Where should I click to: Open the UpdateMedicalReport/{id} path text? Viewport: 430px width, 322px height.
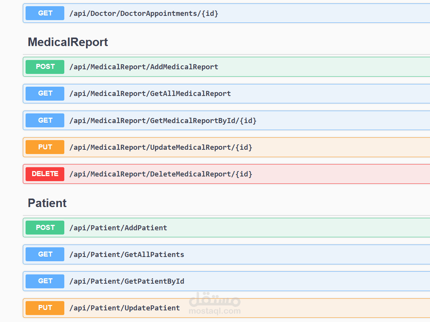click(x=161, y=147)
